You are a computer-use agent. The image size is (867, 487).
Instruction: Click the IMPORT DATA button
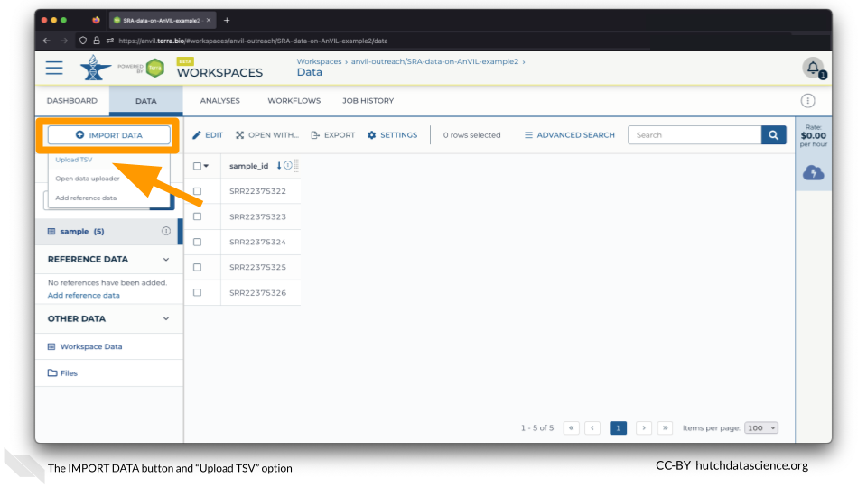pos(109,134)
